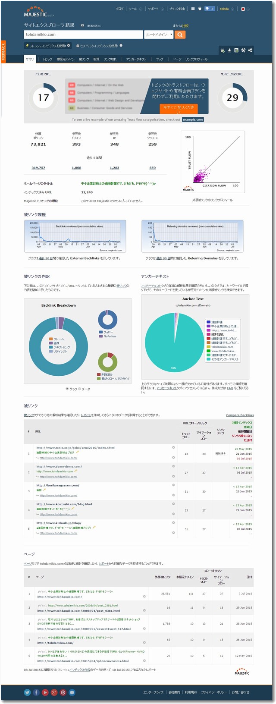Expand the tohda account dropdown
The height and width of the screenshot is (704, 276).
point(232,9)
